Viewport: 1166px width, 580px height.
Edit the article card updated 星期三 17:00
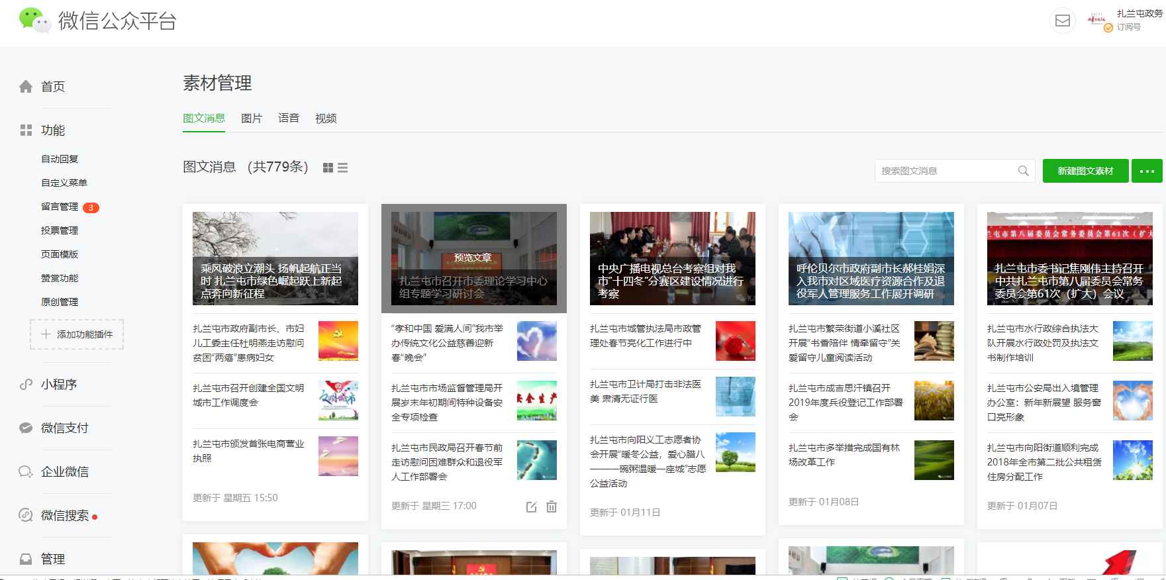pos(531,507)
